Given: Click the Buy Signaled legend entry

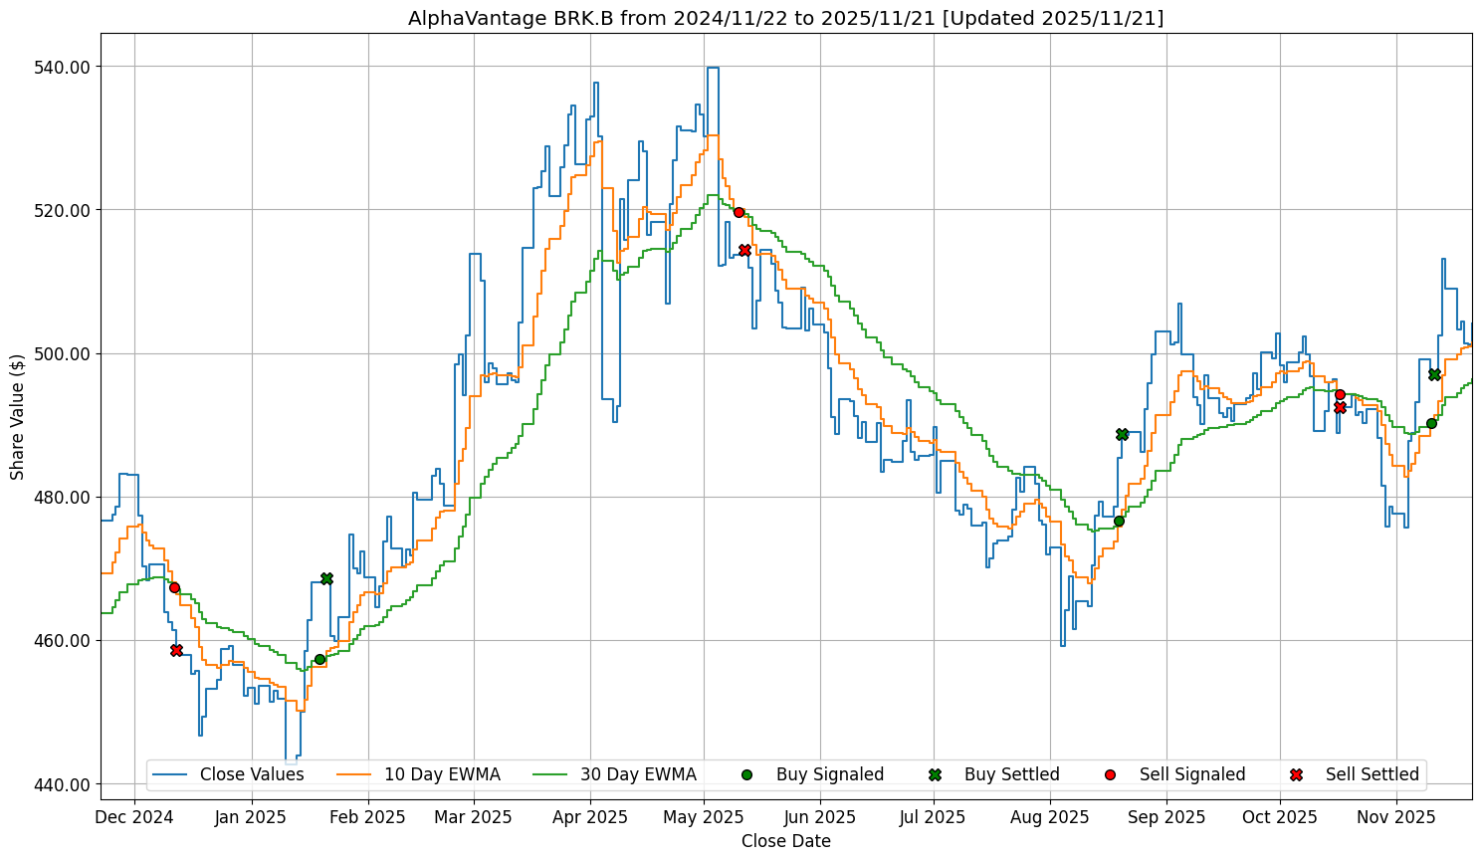Looking at the screenshot, I should coord(829,774).
